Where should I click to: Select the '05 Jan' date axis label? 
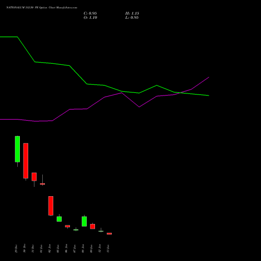58,248
